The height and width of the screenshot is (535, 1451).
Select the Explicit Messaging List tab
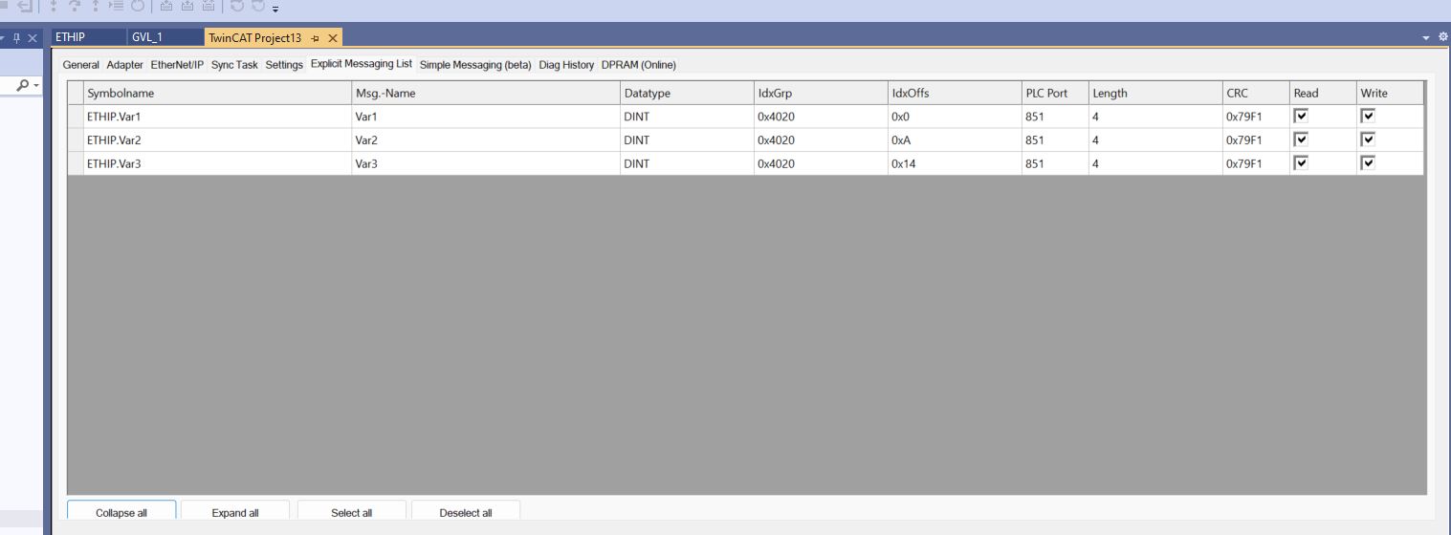click(x=362, y=64)
